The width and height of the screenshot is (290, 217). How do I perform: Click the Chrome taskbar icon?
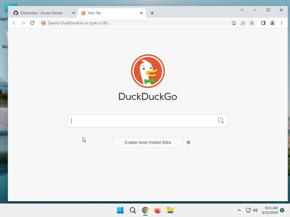145,210
